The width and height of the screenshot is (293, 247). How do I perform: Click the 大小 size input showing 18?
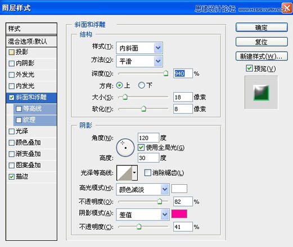pyautogui.click(x=183, y=97)
